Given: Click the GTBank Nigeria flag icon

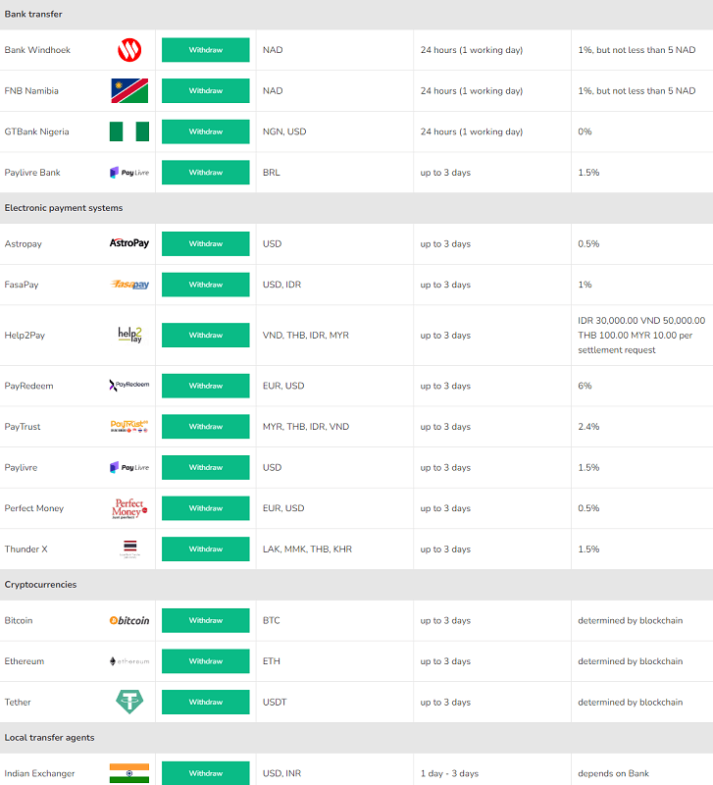Looking at the screenshot, I should [129, 131].
